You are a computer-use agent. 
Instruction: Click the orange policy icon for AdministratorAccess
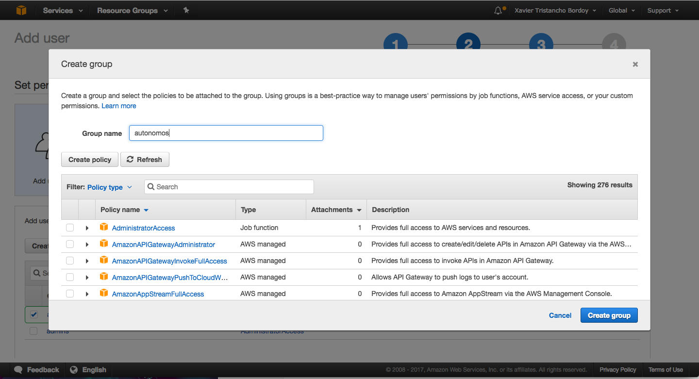click(103, 227)
